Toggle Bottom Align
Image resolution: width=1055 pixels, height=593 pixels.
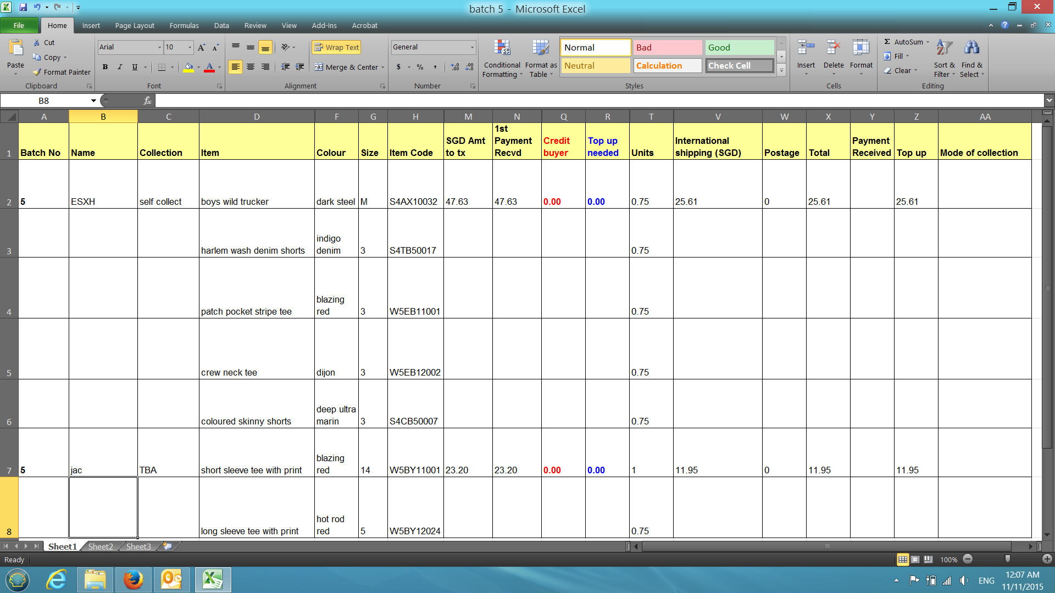(x=265, y=47)
